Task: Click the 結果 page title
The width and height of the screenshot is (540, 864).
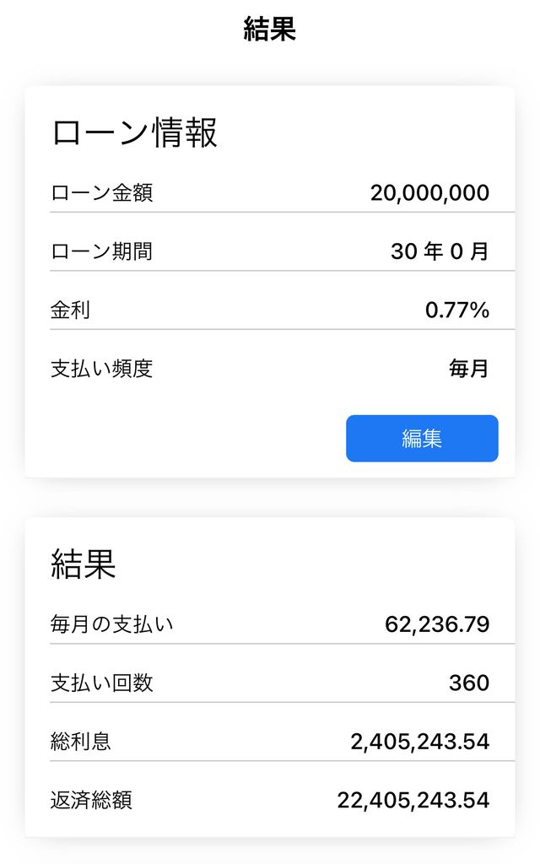Action: (x=269, y=30)
